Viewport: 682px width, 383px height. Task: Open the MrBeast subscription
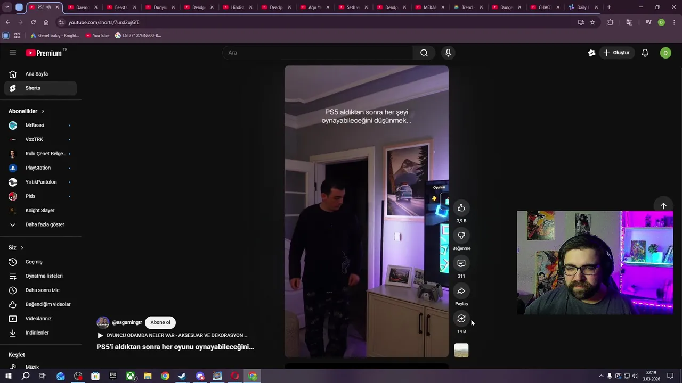(40, 125)
